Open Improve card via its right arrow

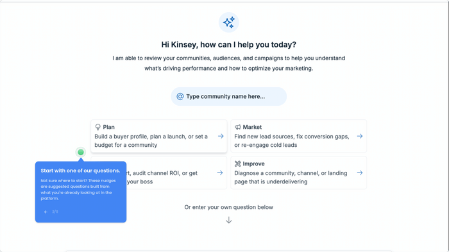360,173
